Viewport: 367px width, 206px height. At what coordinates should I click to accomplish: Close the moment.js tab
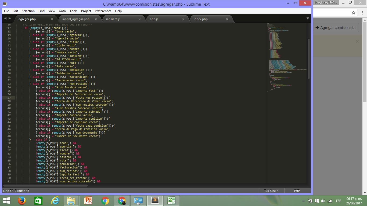click(x=139, y=19)
